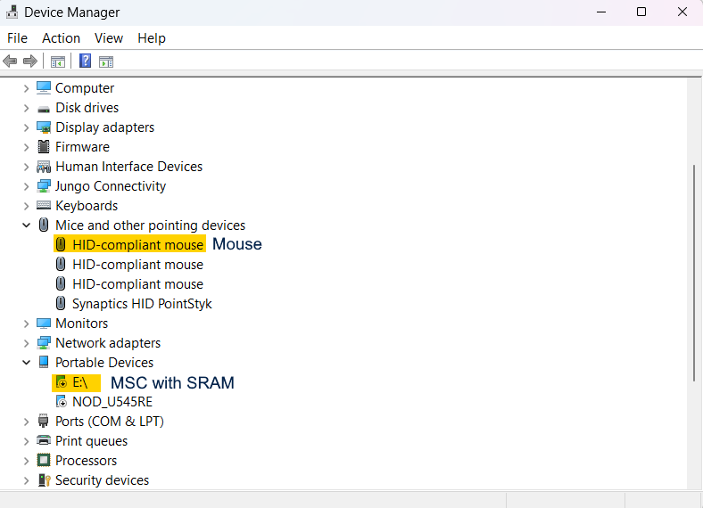Open the Help menu
Viewport: 703px width, 508px height.
click(152, 38)
